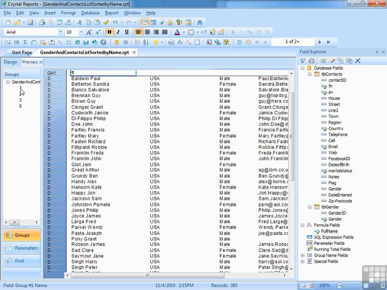
Task: Open the font size dropdown
Action: coord(81,32)
